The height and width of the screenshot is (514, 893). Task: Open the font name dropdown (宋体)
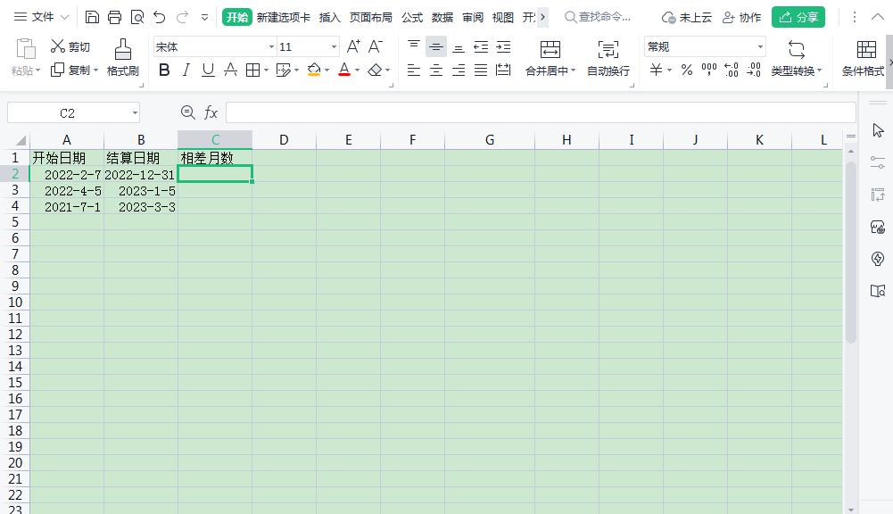pos(272,46)
